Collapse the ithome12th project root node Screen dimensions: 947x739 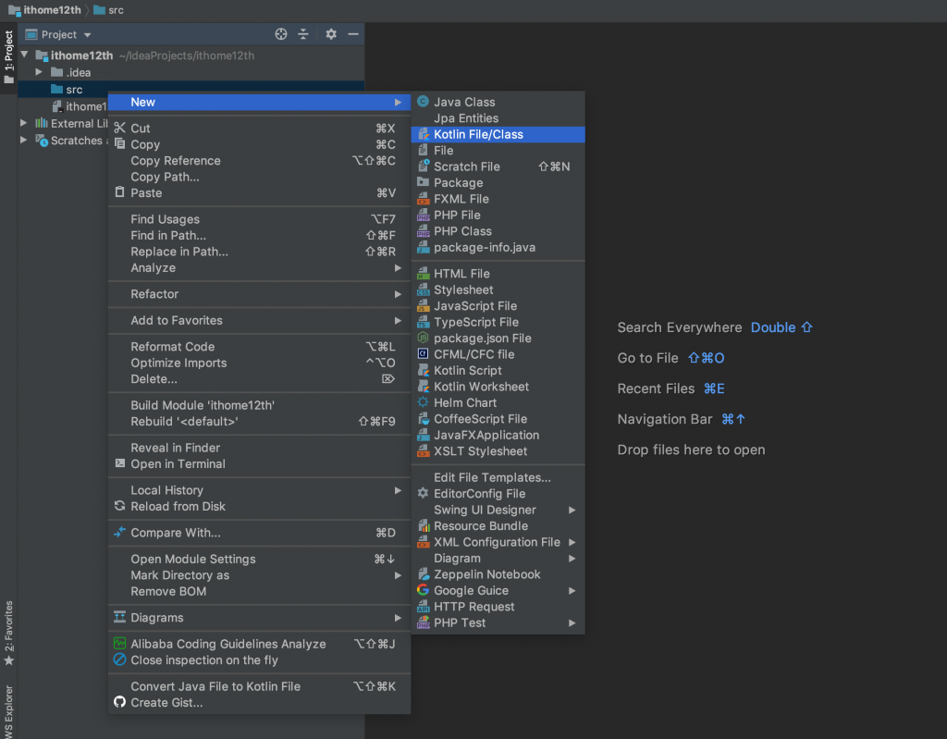(x=25, y=55)
